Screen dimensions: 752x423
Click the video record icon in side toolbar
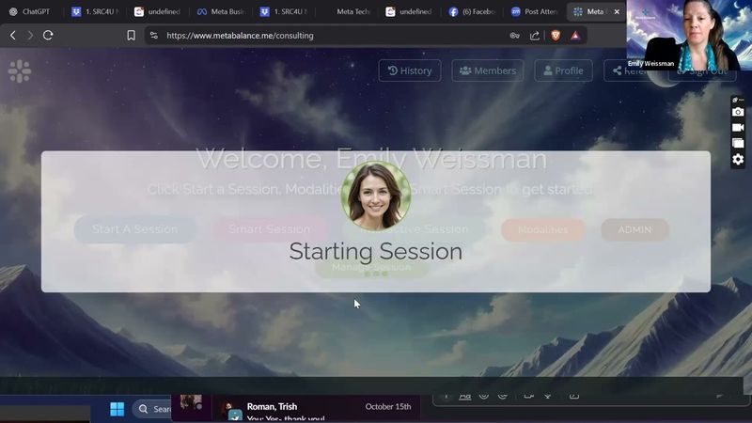(738, 128)
